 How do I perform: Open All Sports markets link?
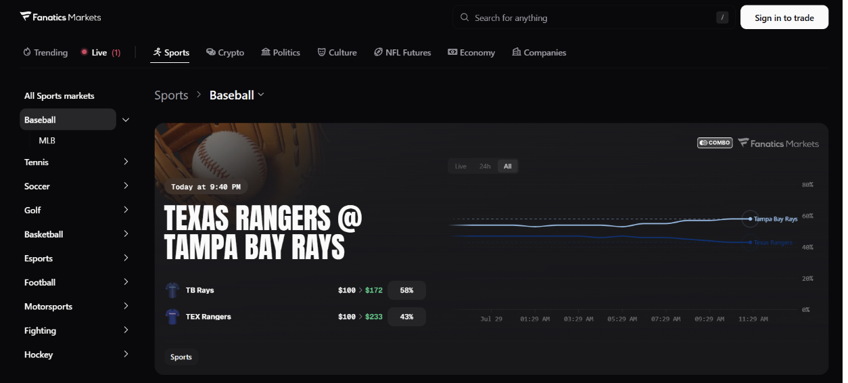click(60, 96)
